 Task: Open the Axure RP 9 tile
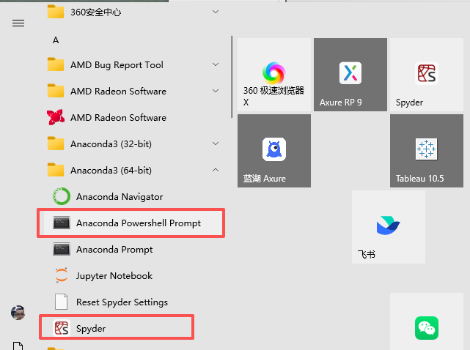click(x=350, y=75)
